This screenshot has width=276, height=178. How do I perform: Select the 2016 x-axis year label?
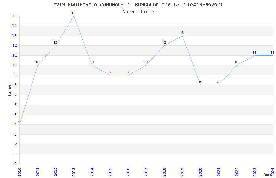[x=128, y=172]
